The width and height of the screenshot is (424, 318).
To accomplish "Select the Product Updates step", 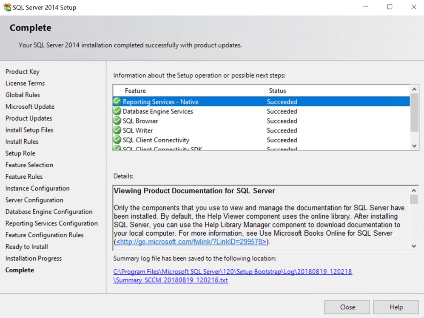I will point(28,118).
